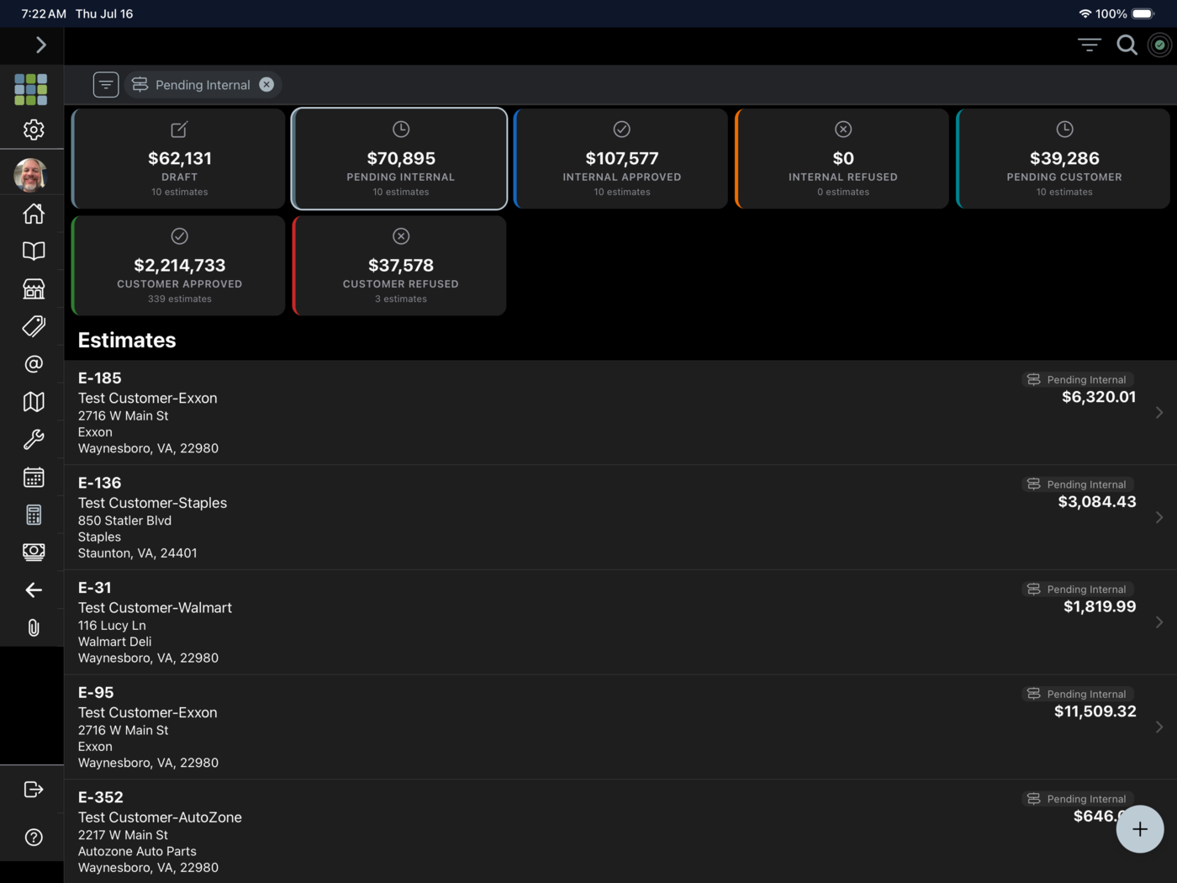Open the price tag icon in sidebar
This screenshot has width=1177, height=883.
(x=34, y=326)
